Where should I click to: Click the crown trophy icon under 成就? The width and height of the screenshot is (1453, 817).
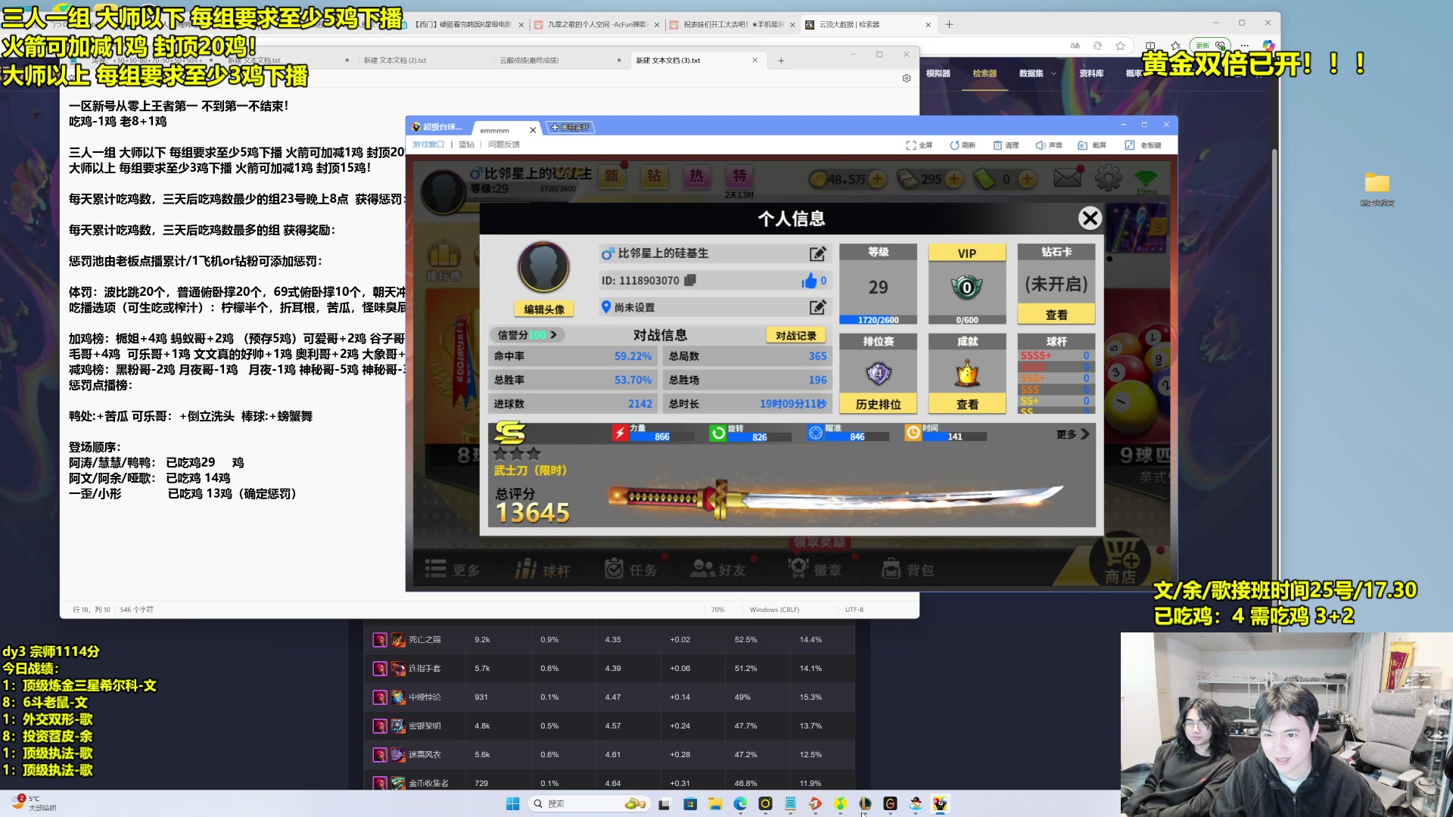(x=967, y=372)
